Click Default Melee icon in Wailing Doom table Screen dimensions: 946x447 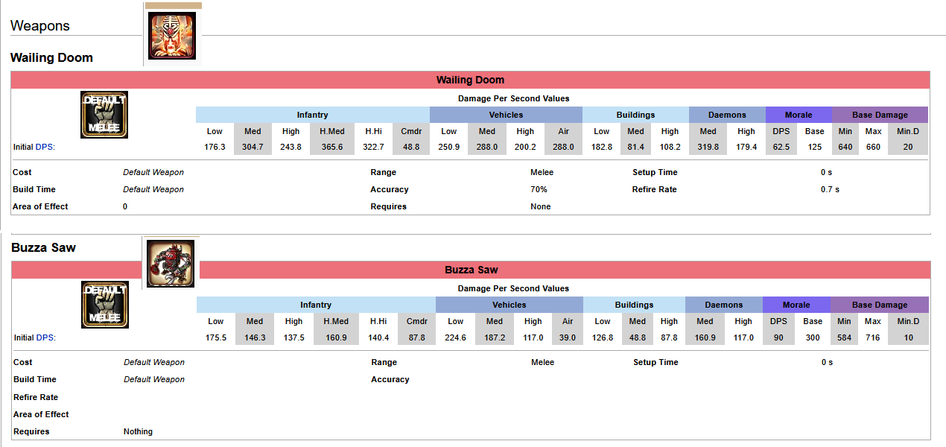click(104, 115)
